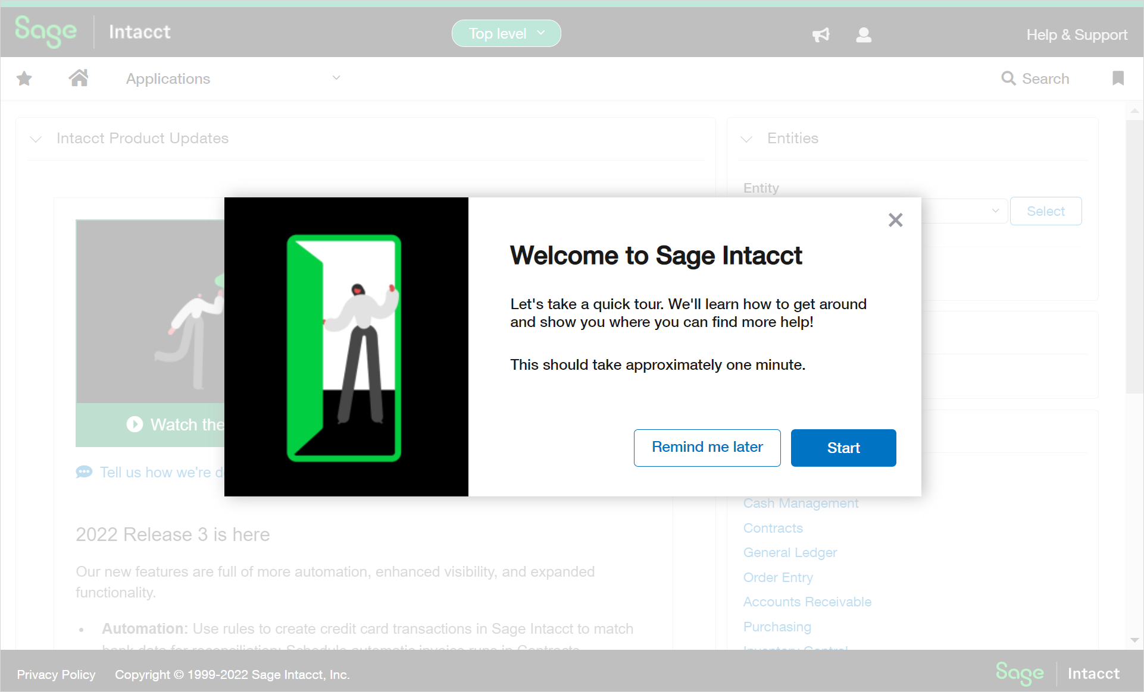Collapse the Entities panel
Screen dimensions: 1144x692
click(746, 139)
